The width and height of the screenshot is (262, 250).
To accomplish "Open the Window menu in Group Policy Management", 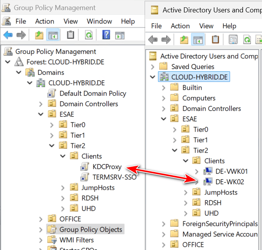I will (99, 21).
